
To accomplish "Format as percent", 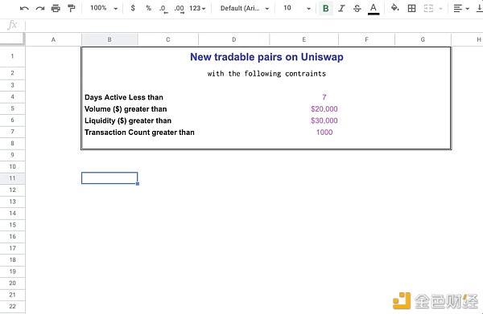I will (148, 8).
